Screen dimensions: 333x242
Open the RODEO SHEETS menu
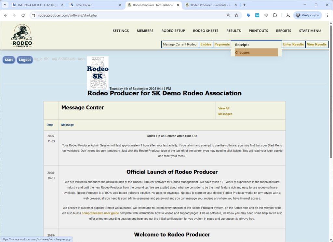(206, 31)
